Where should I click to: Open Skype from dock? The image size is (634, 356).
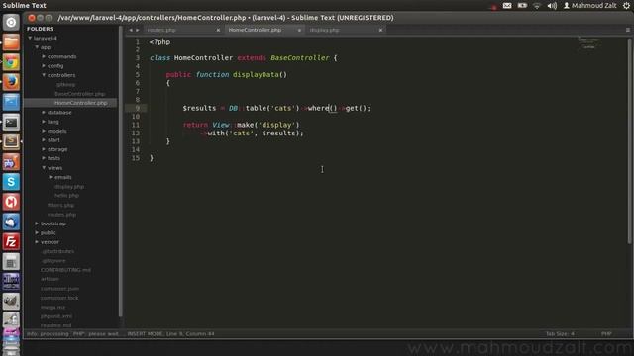[11, 182]
